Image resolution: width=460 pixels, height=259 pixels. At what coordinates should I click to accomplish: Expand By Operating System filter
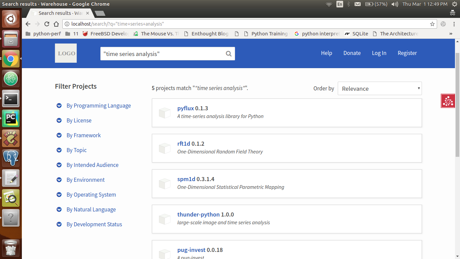pos(86,195)
